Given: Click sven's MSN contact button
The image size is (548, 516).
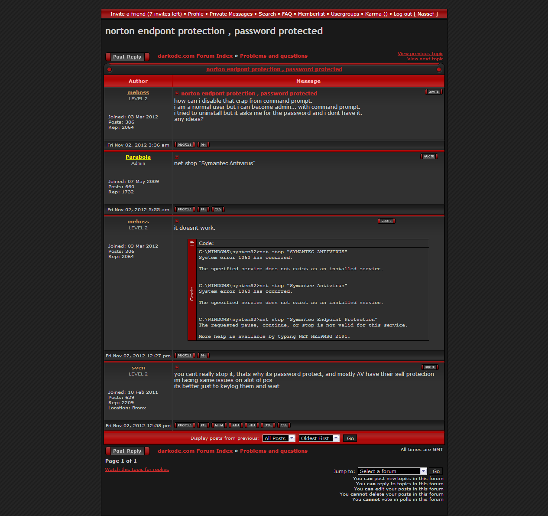Looking at the screenshot, I should tap(268, 425).
